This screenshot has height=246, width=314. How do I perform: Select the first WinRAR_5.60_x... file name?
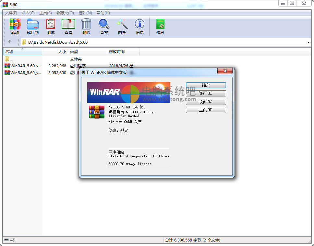[x=26, y=66]
